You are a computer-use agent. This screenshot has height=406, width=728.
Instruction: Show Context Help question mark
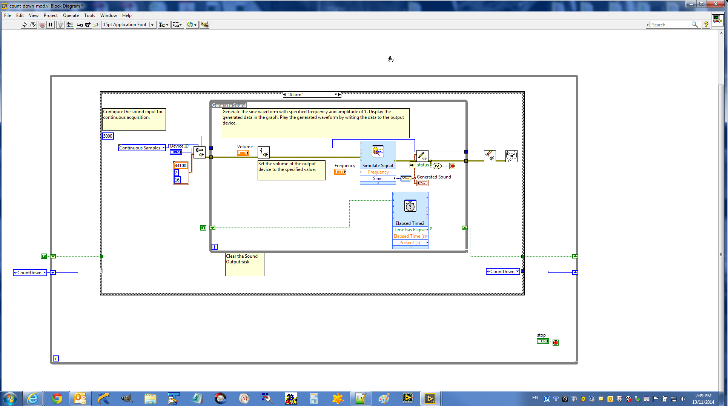click(x=706, y=25)
